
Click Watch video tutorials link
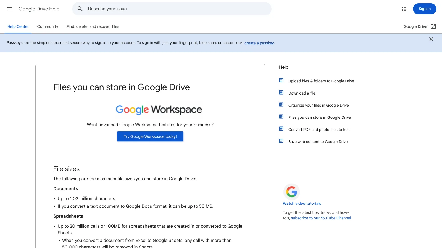pyautogui.click(x=302, y=203)
